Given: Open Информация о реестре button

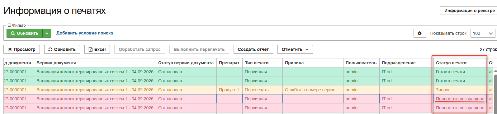Looking at the screenshot, I should [x=469, y=11].
